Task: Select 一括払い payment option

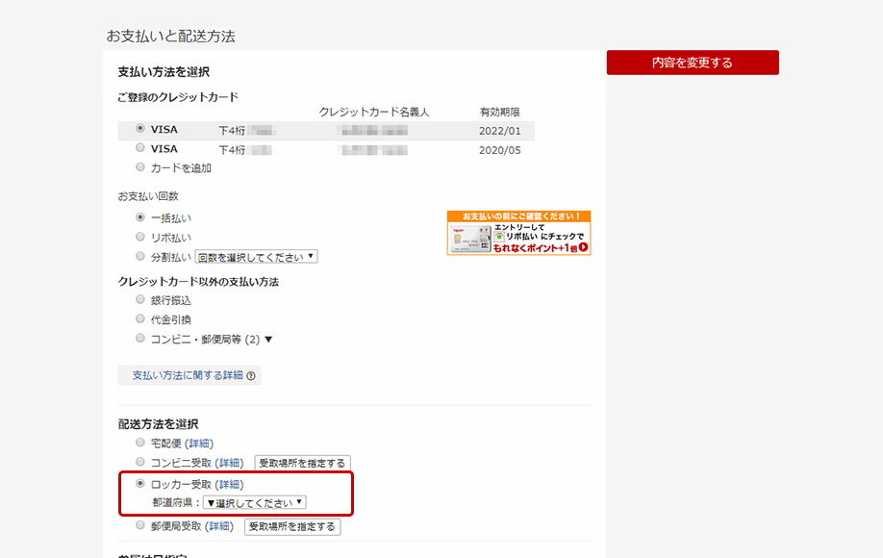Action: tap(141, 218)
